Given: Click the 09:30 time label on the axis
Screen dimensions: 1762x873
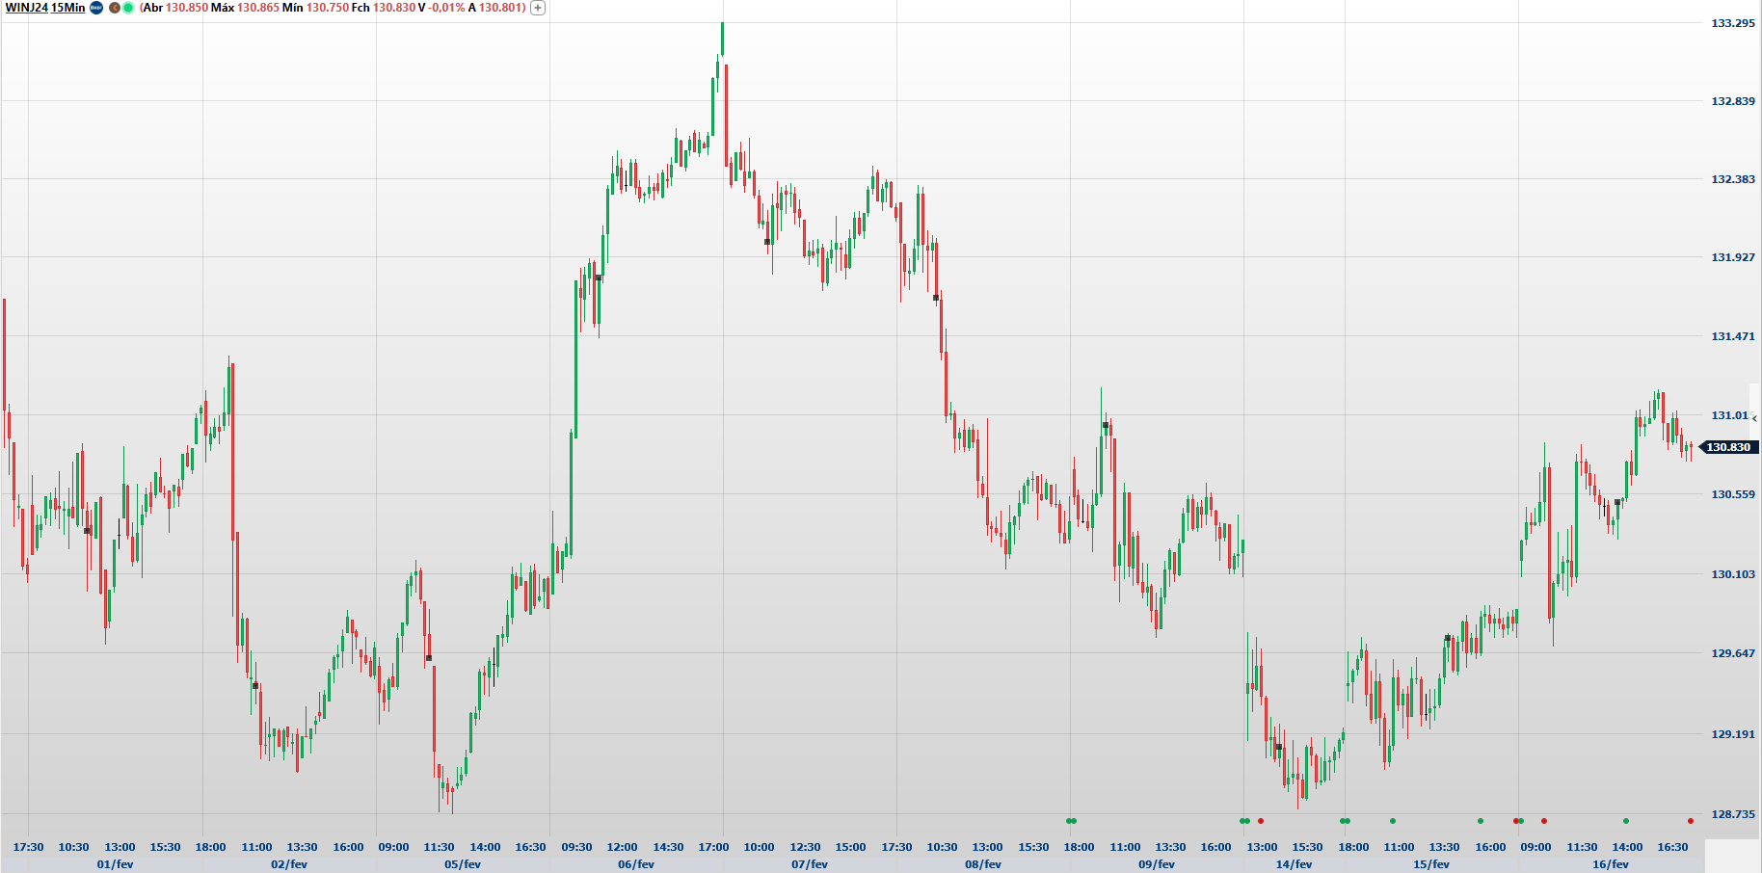Looking at the screenshot, I should pos(575,847).
